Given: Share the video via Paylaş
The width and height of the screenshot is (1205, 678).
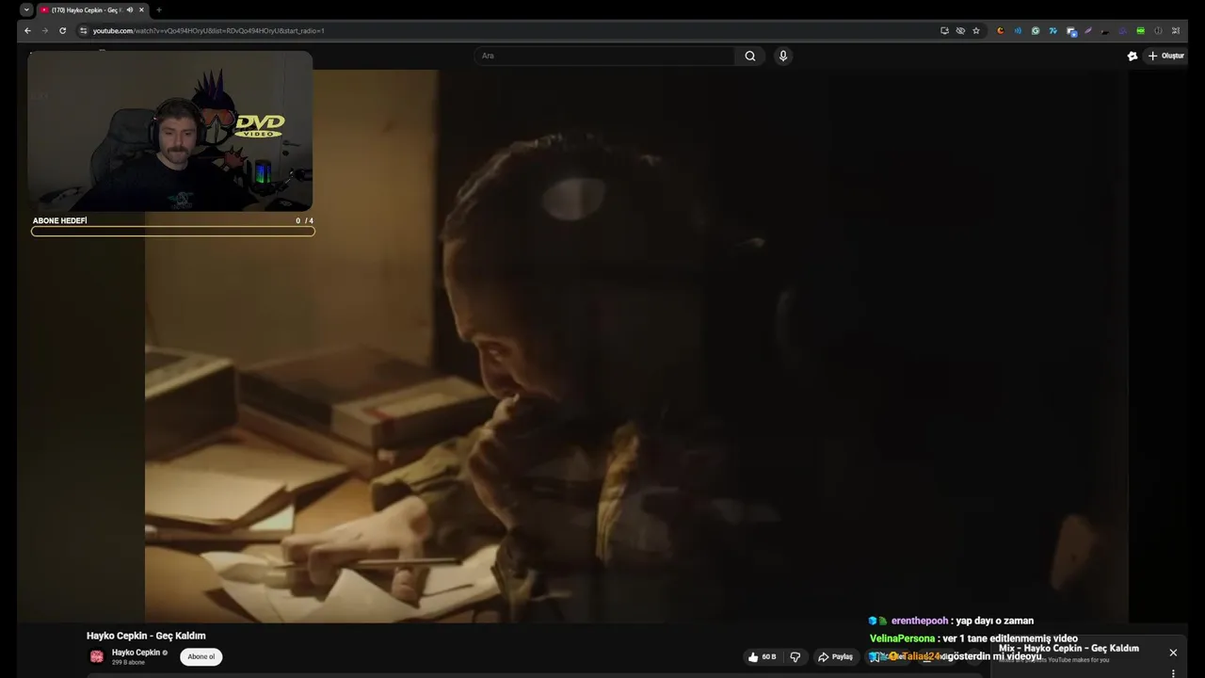Looking at the screenshot, I should pyautogui.click(x=835, y=656).
